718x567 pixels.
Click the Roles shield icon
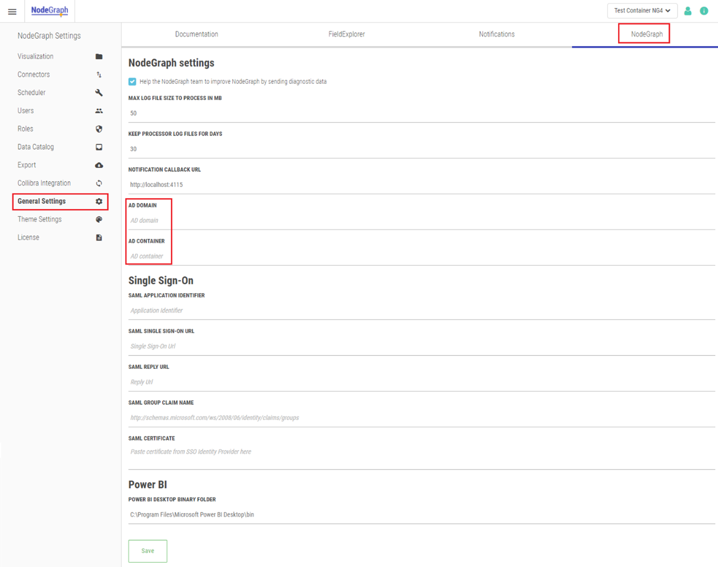coord(99,129)
